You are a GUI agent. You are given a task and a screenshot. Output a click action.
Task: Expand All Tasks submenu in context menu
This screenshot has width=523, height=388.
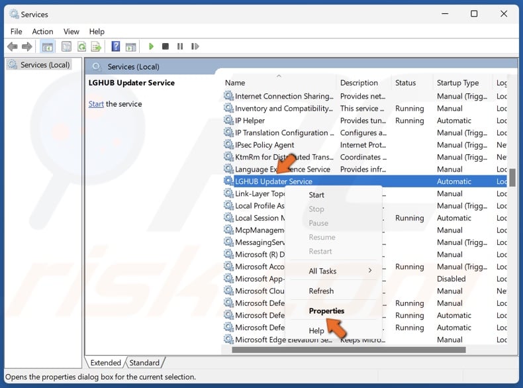click(x=334, y=271)
